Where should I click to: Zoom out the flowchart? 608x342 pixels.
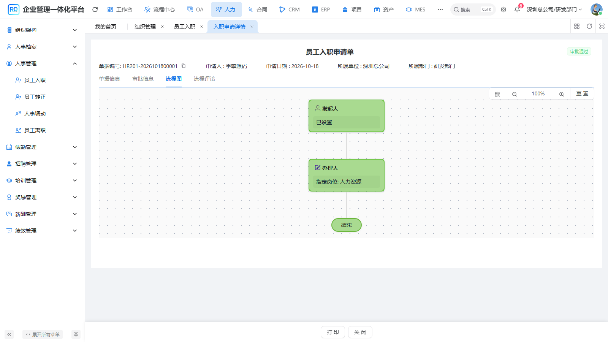coord(515,94)
